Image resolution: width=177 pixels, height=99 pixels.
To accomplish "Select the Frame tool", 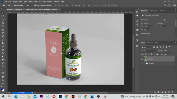I will (x=3, y=30).
